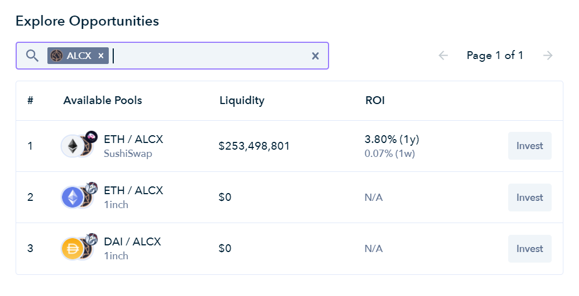This screenshot has width=579, height=296.
Task: Remove the ALCX filter tag
Action: (x=101, y=56)
